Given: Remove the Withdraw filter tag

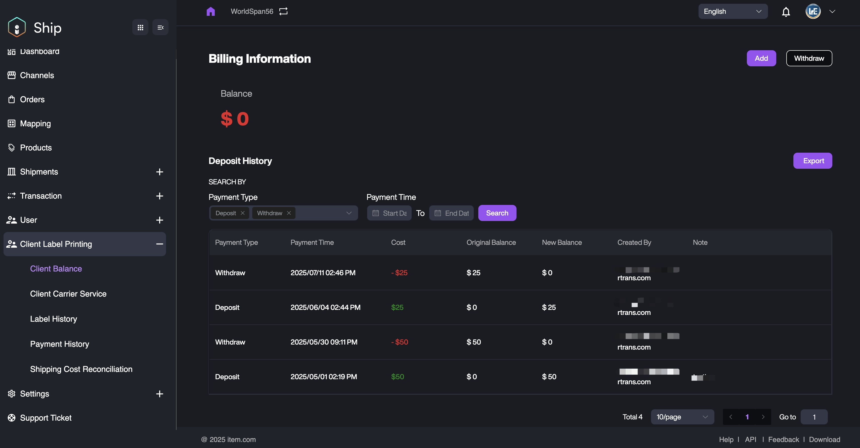Looking at the screenshot, I should coord(289,213).
